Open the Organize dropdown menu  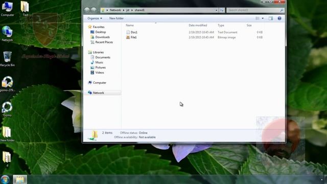pos(95,18)
